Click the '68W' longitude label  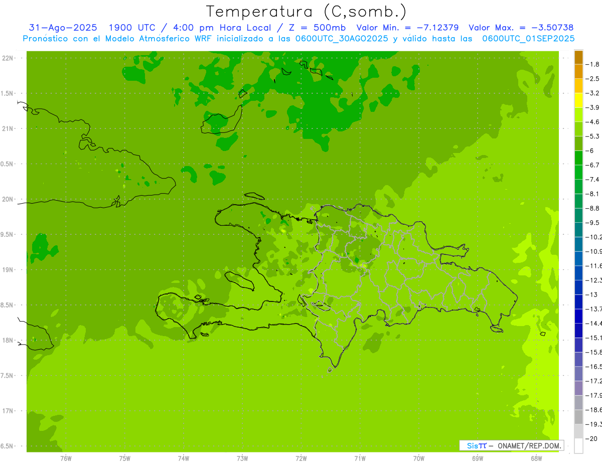click(x=536, y=458)
